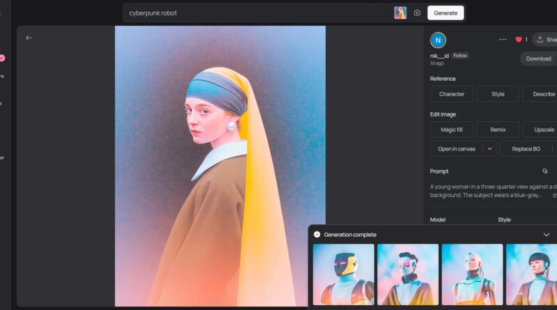Image resolution: width=557 pixels, height=310 pixels.
Task: Open camera image upload icon
Action: (x=417, y=13)
